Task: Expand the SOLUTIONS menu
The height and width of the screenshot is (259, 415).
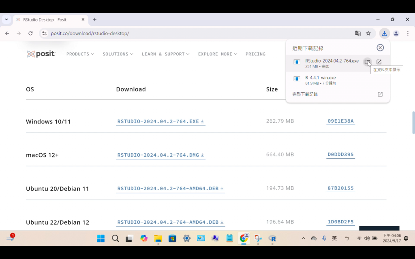Action: 118,54
